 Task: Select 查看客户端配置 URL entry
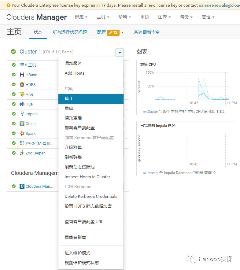tap(91, 222)
